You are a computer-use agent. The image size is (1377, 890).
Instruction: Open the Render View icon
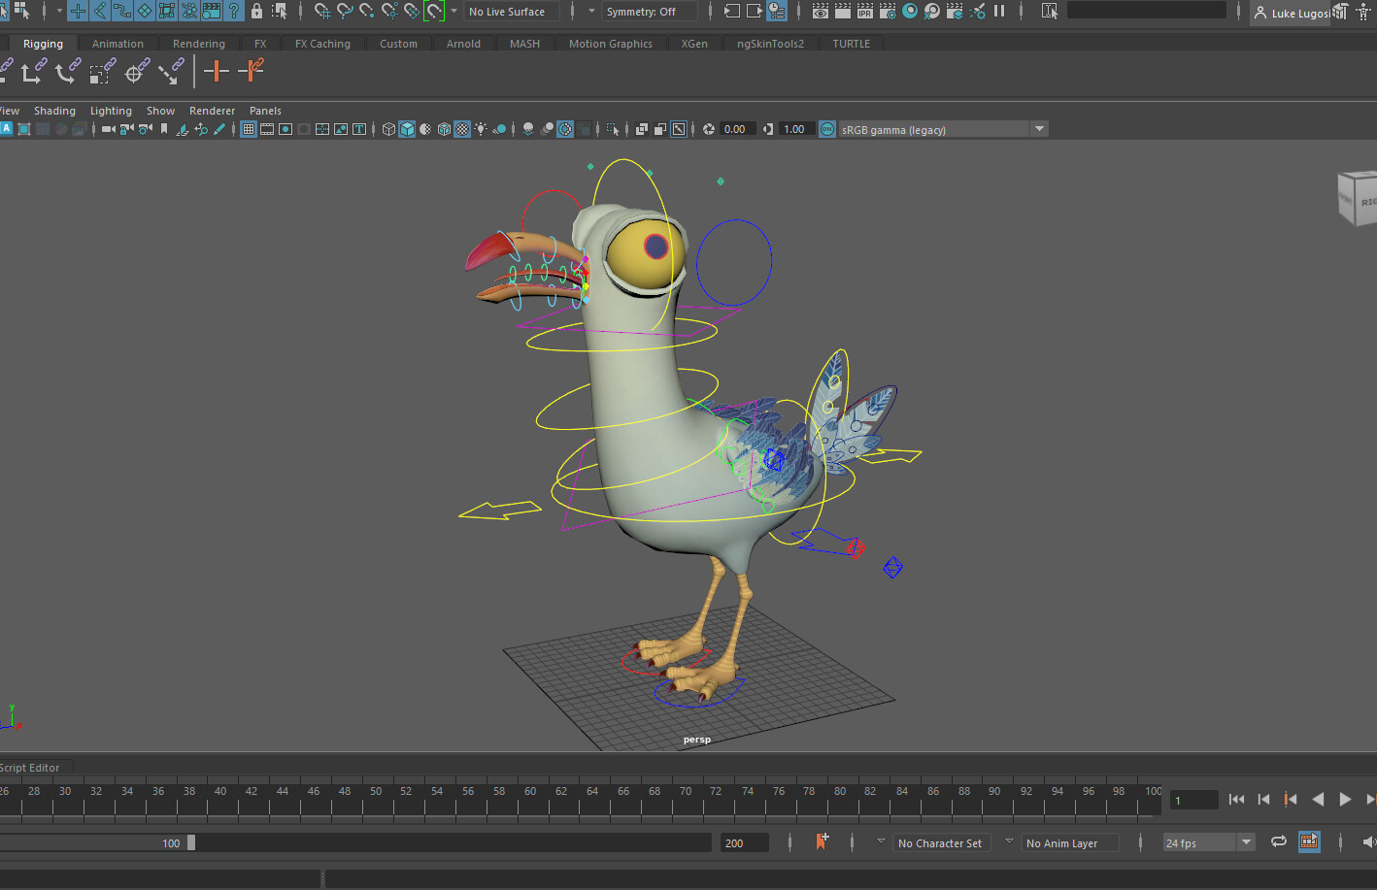click(820, 11)
